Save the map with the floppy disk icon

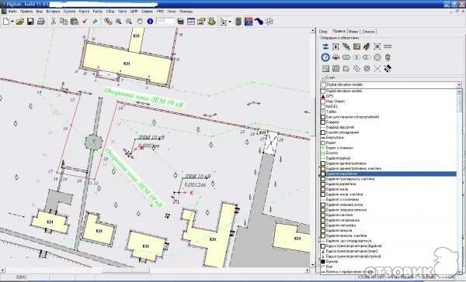[30, 22]
